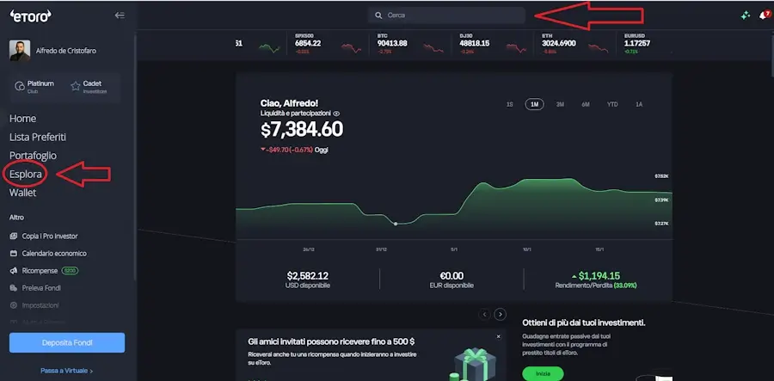Click the Copia i Pro Investor icon
774x381 pixels.
point(14,237)
